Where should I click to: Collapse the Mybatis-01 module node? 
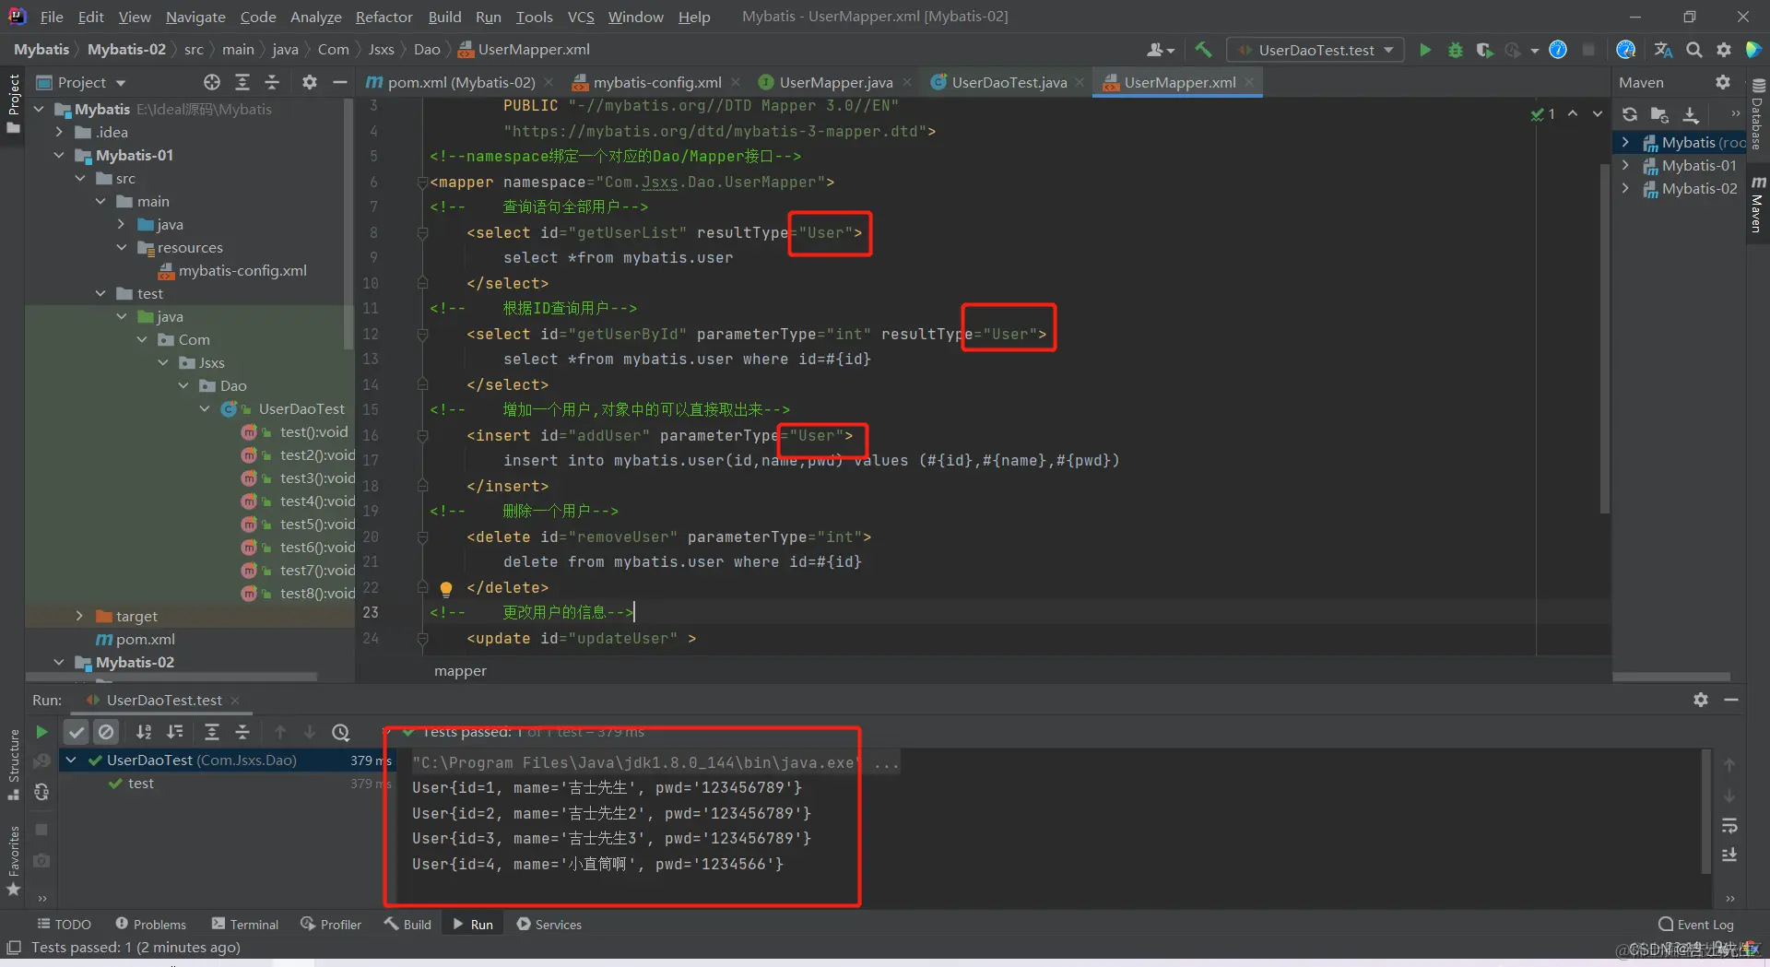[59, 155]
